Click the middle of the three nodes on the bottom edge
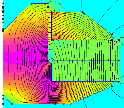The width and height of the screenshot is (124, 108). pos(64,104)
